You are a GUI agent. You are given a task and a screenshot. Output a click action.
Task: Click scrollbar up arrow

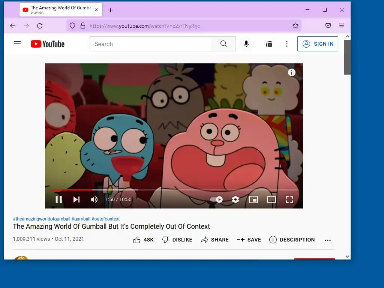point(347,36)
